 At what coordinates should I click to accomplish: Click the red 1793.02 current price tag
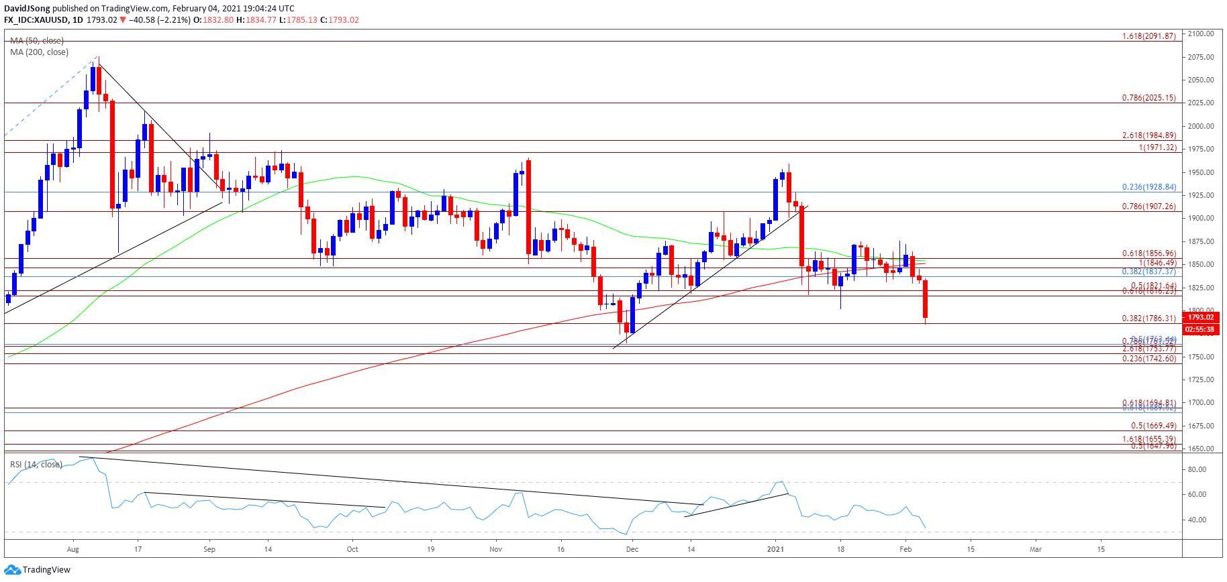tap(1201, 317)
